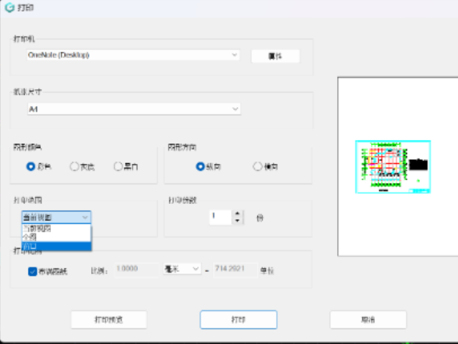Click the drawing thumbnail in preview pane
The width and height of the screenshot is (458, 344).
[393, 167]
